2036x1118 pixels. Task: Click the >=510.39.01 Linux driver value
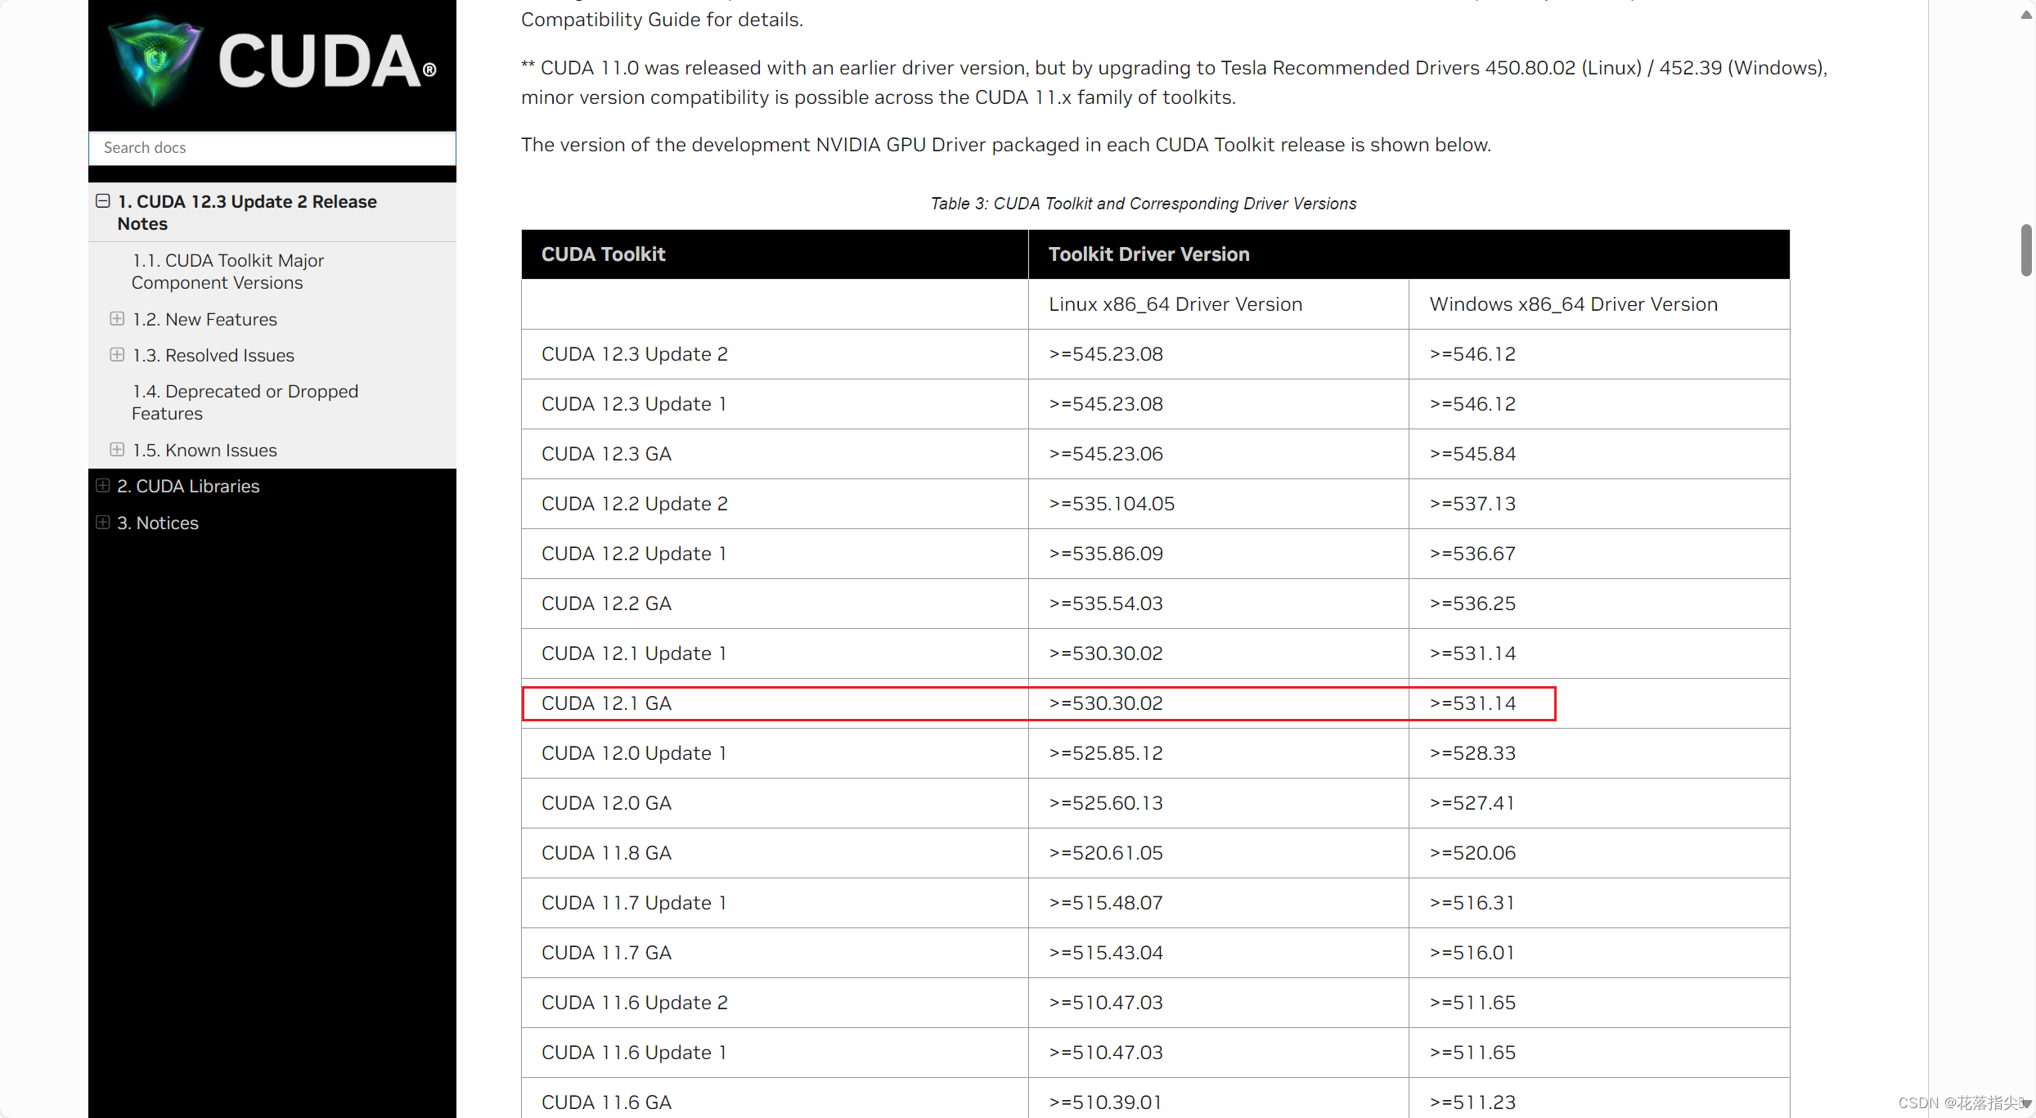click(1106, 1102)
